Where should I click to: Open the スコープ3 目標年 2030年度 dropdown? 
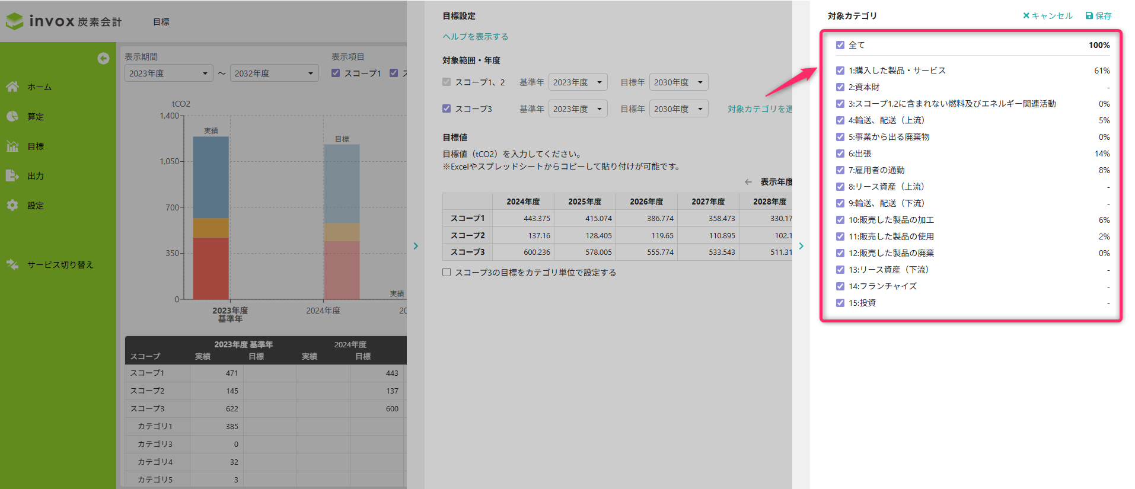[x=678, y=109]
